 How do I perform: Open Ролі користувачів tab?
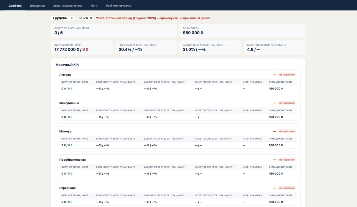(x=118, y=6)
